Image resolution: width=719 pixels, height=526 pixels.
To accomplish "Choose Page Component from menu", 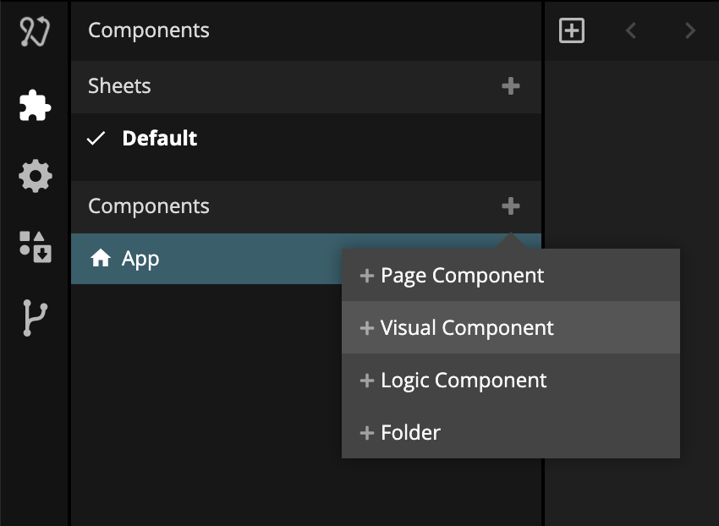I will click(x=462, y=276).
